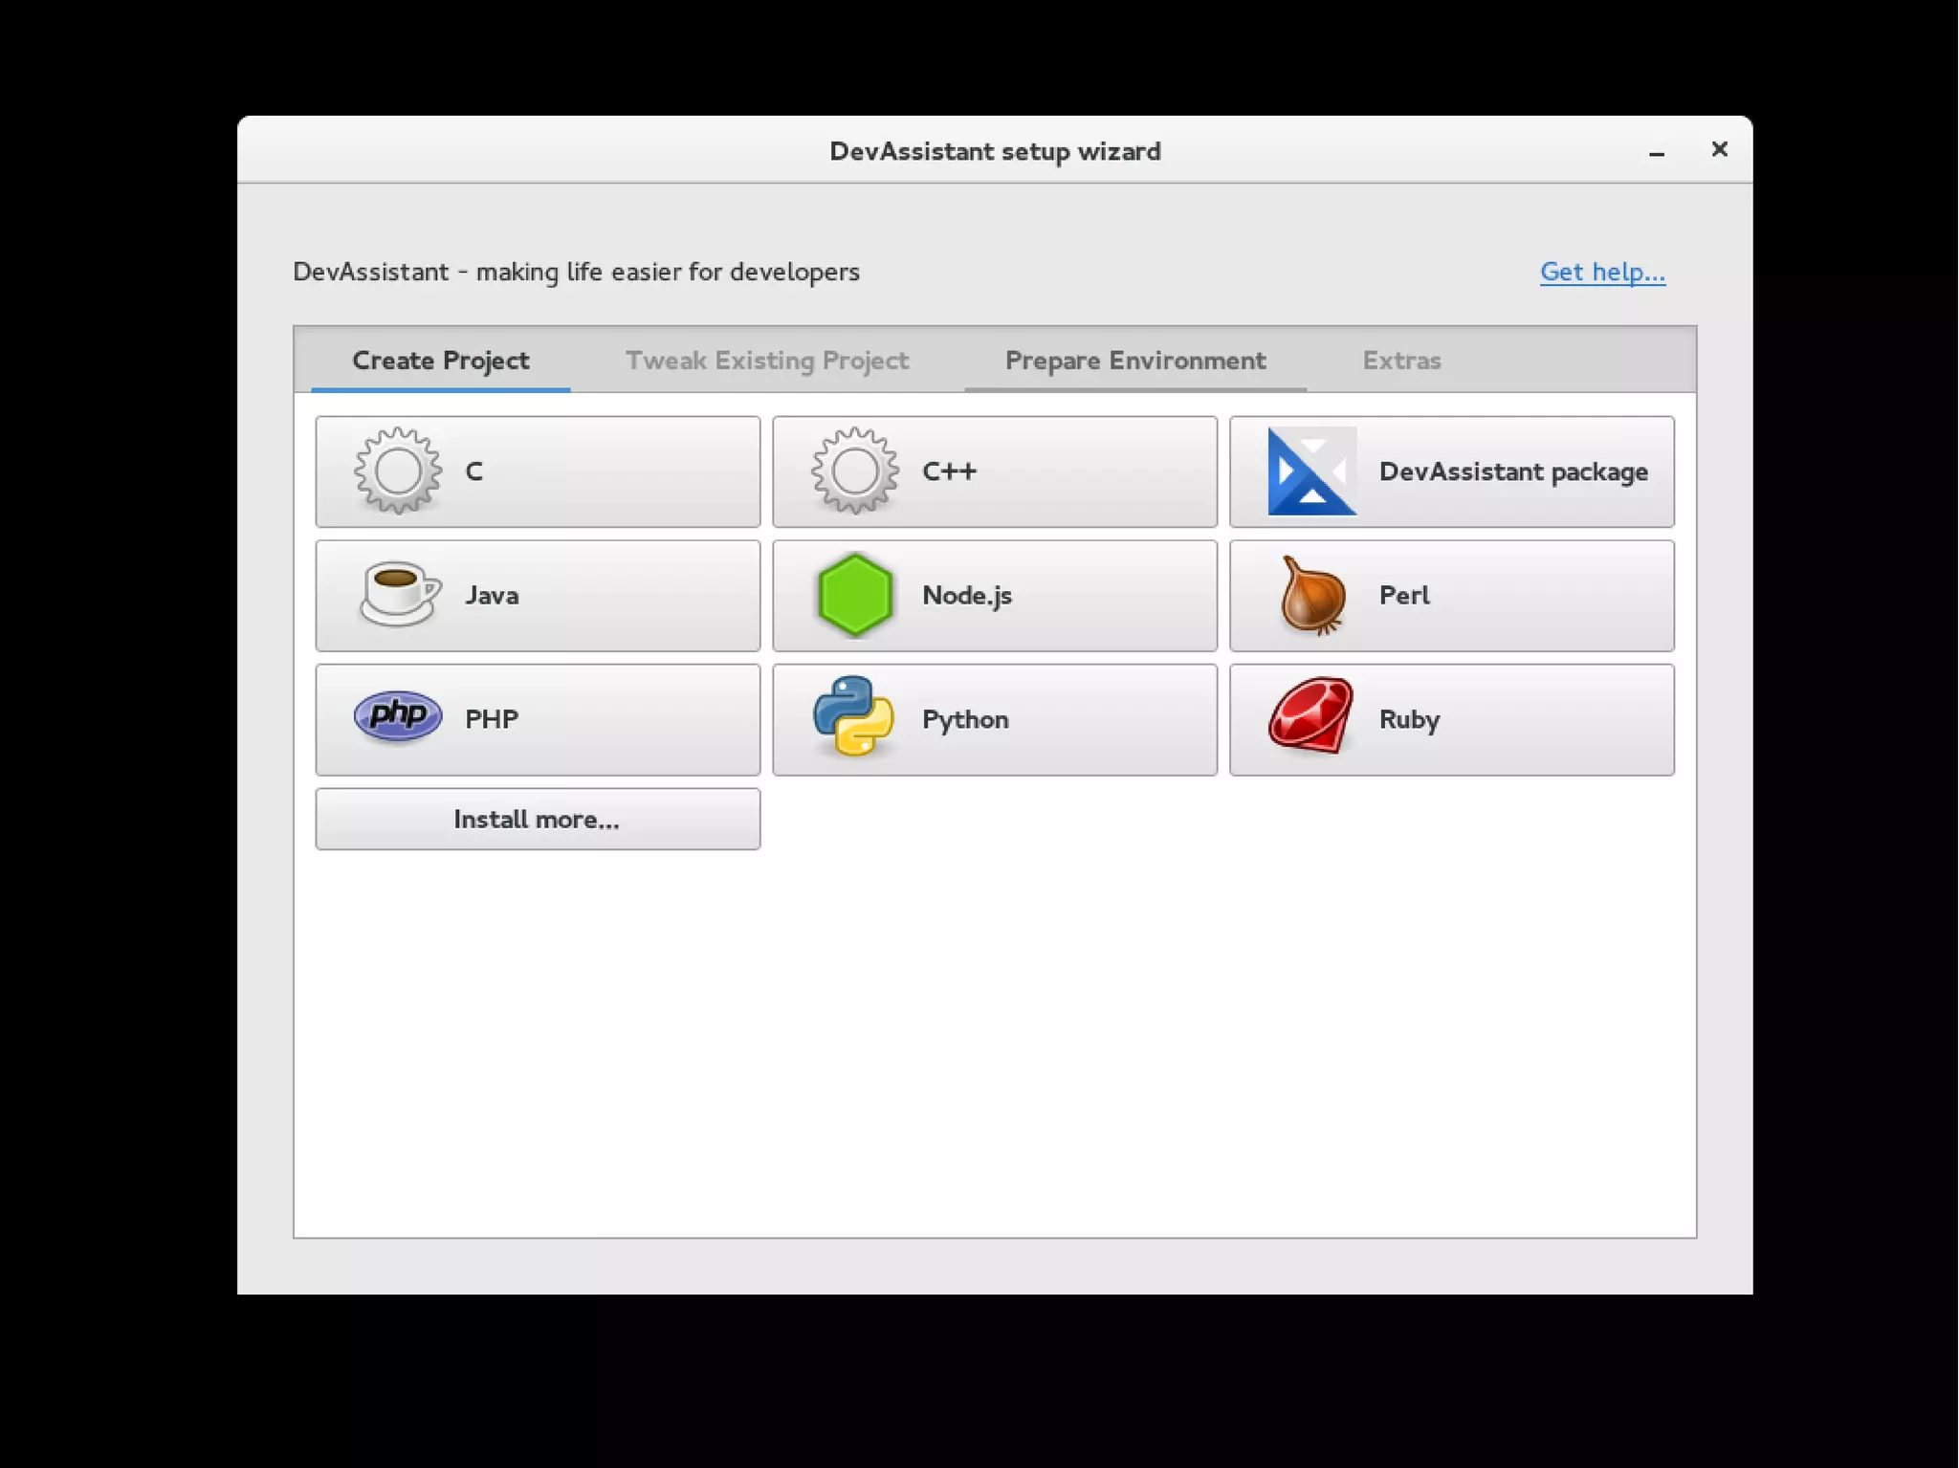
Task: Click the purple PHP logo icon
Action: (x=398, y=716)
